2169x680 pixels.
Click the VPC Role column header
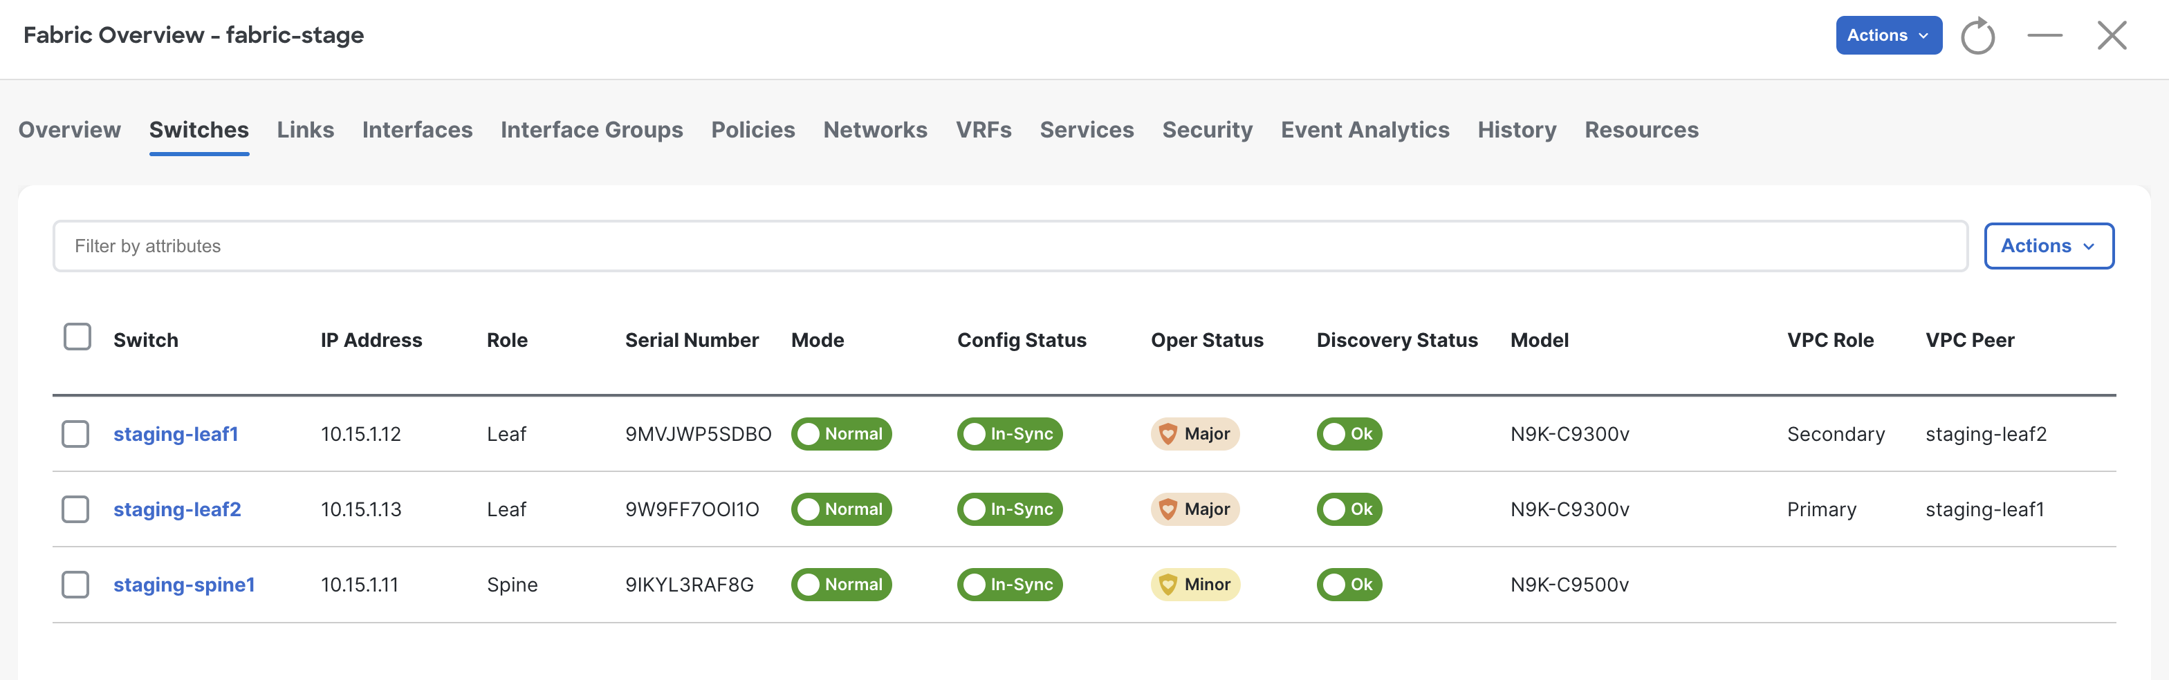1831,340
